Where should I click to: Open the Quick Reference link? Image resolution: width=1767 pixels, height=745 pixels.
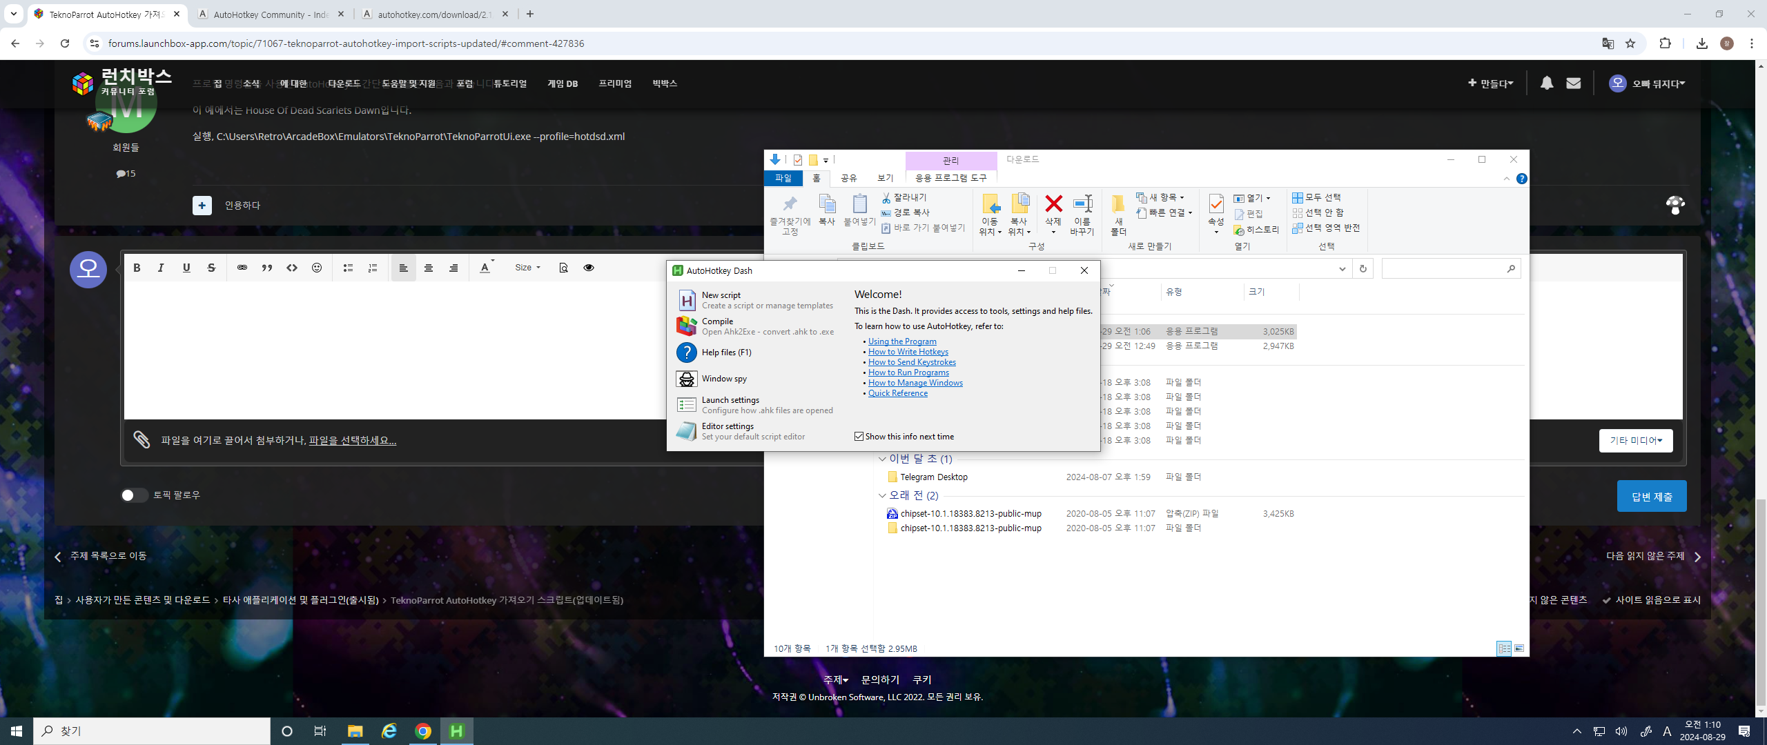tap(898, 393)
